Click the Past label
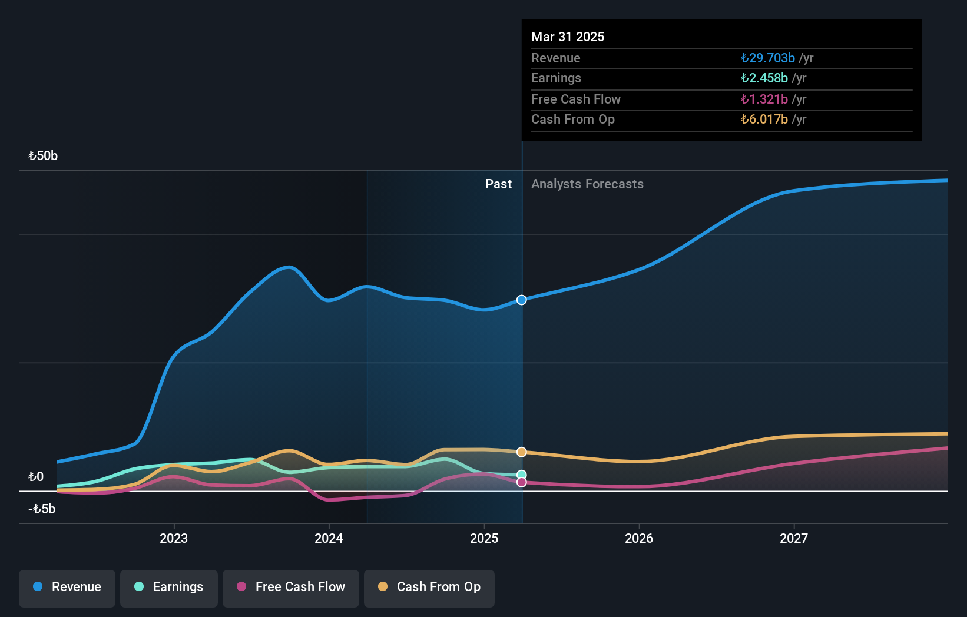Screen dimensions: 967x617 pyautogui.click(x=498, y=184)
